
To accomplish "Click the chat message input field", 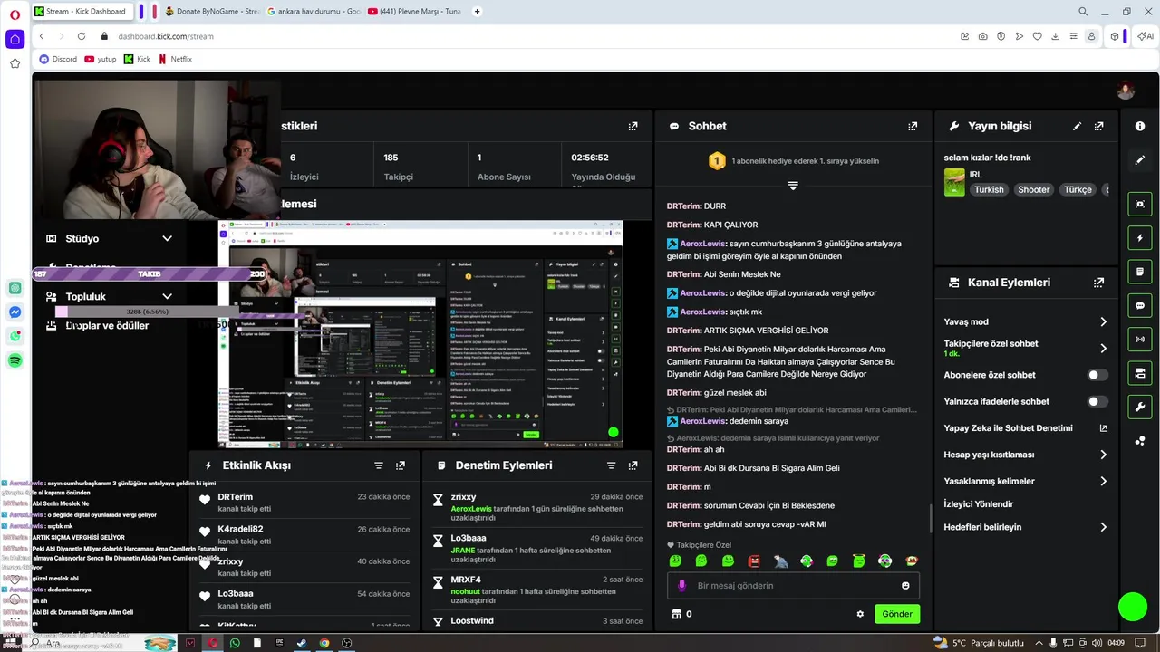I will pos(793,585).
